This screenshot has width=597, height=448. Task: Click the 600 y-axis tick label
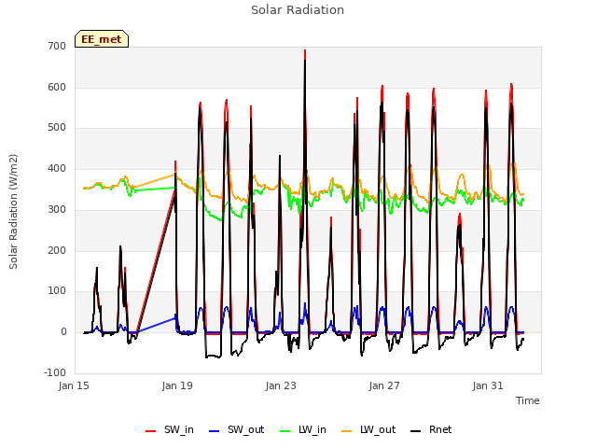click(57, 87)
